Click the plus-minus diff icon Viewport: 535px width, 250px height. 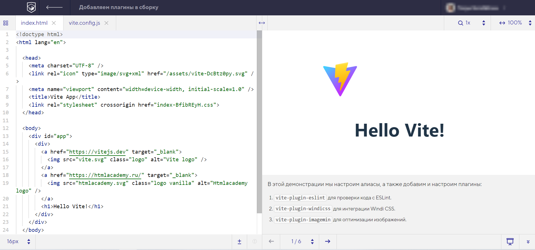coord(239,241)
